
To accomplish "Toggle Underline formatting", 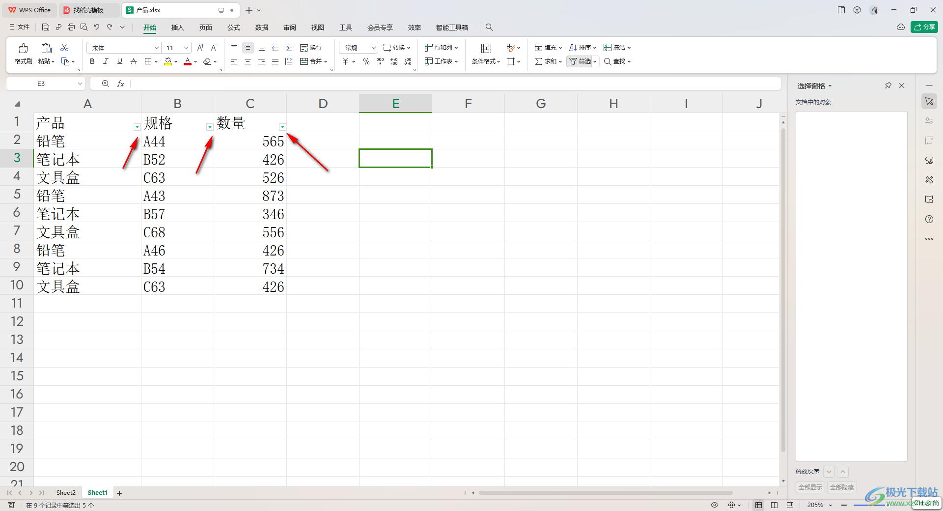I will click(x=119, y=61).
